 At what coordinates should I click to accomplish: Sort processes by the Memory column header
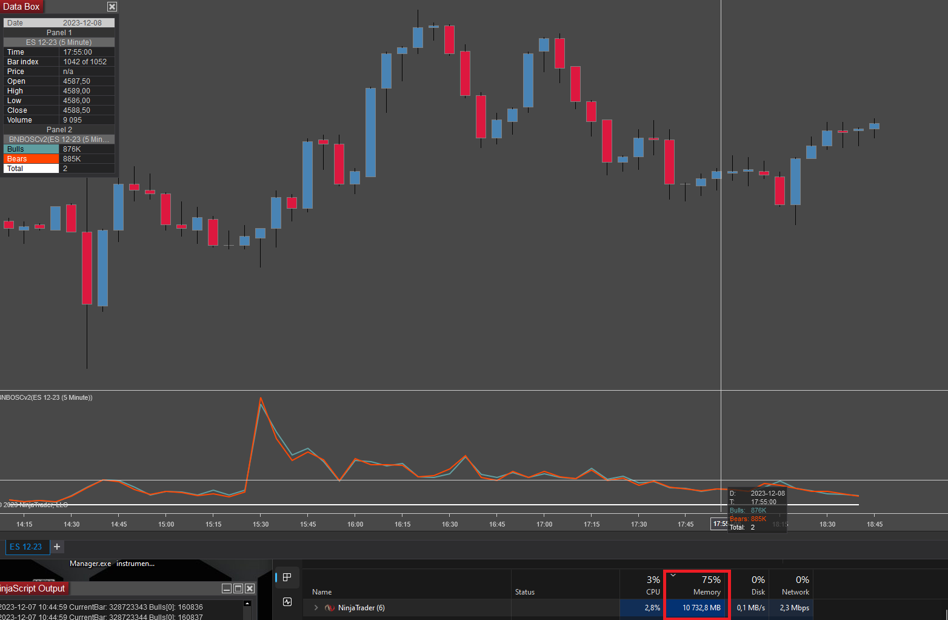tap(707, 592)
